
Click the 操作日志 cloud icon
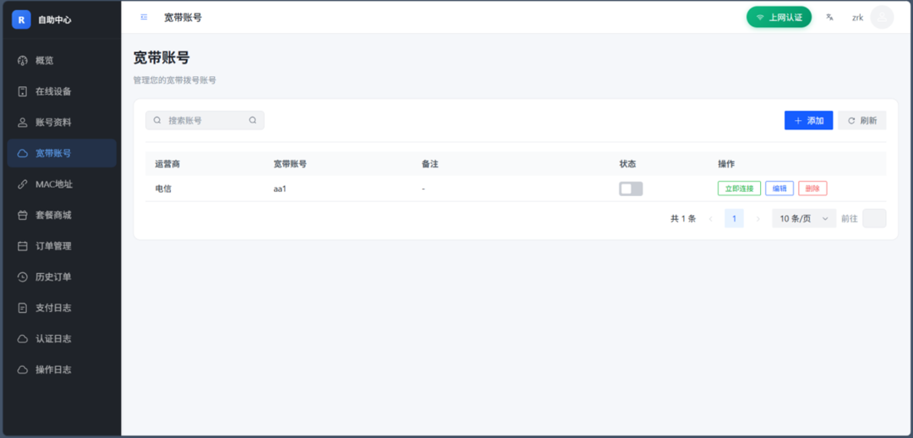[x=23, y=370]
